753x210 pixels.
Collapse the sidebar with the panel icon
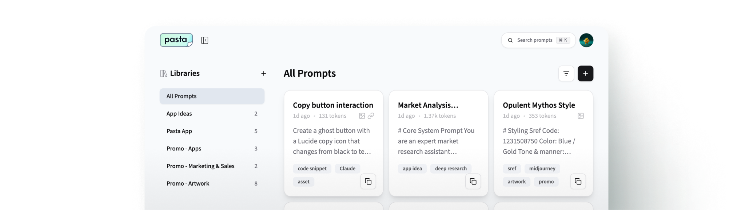tap(204, 40)
